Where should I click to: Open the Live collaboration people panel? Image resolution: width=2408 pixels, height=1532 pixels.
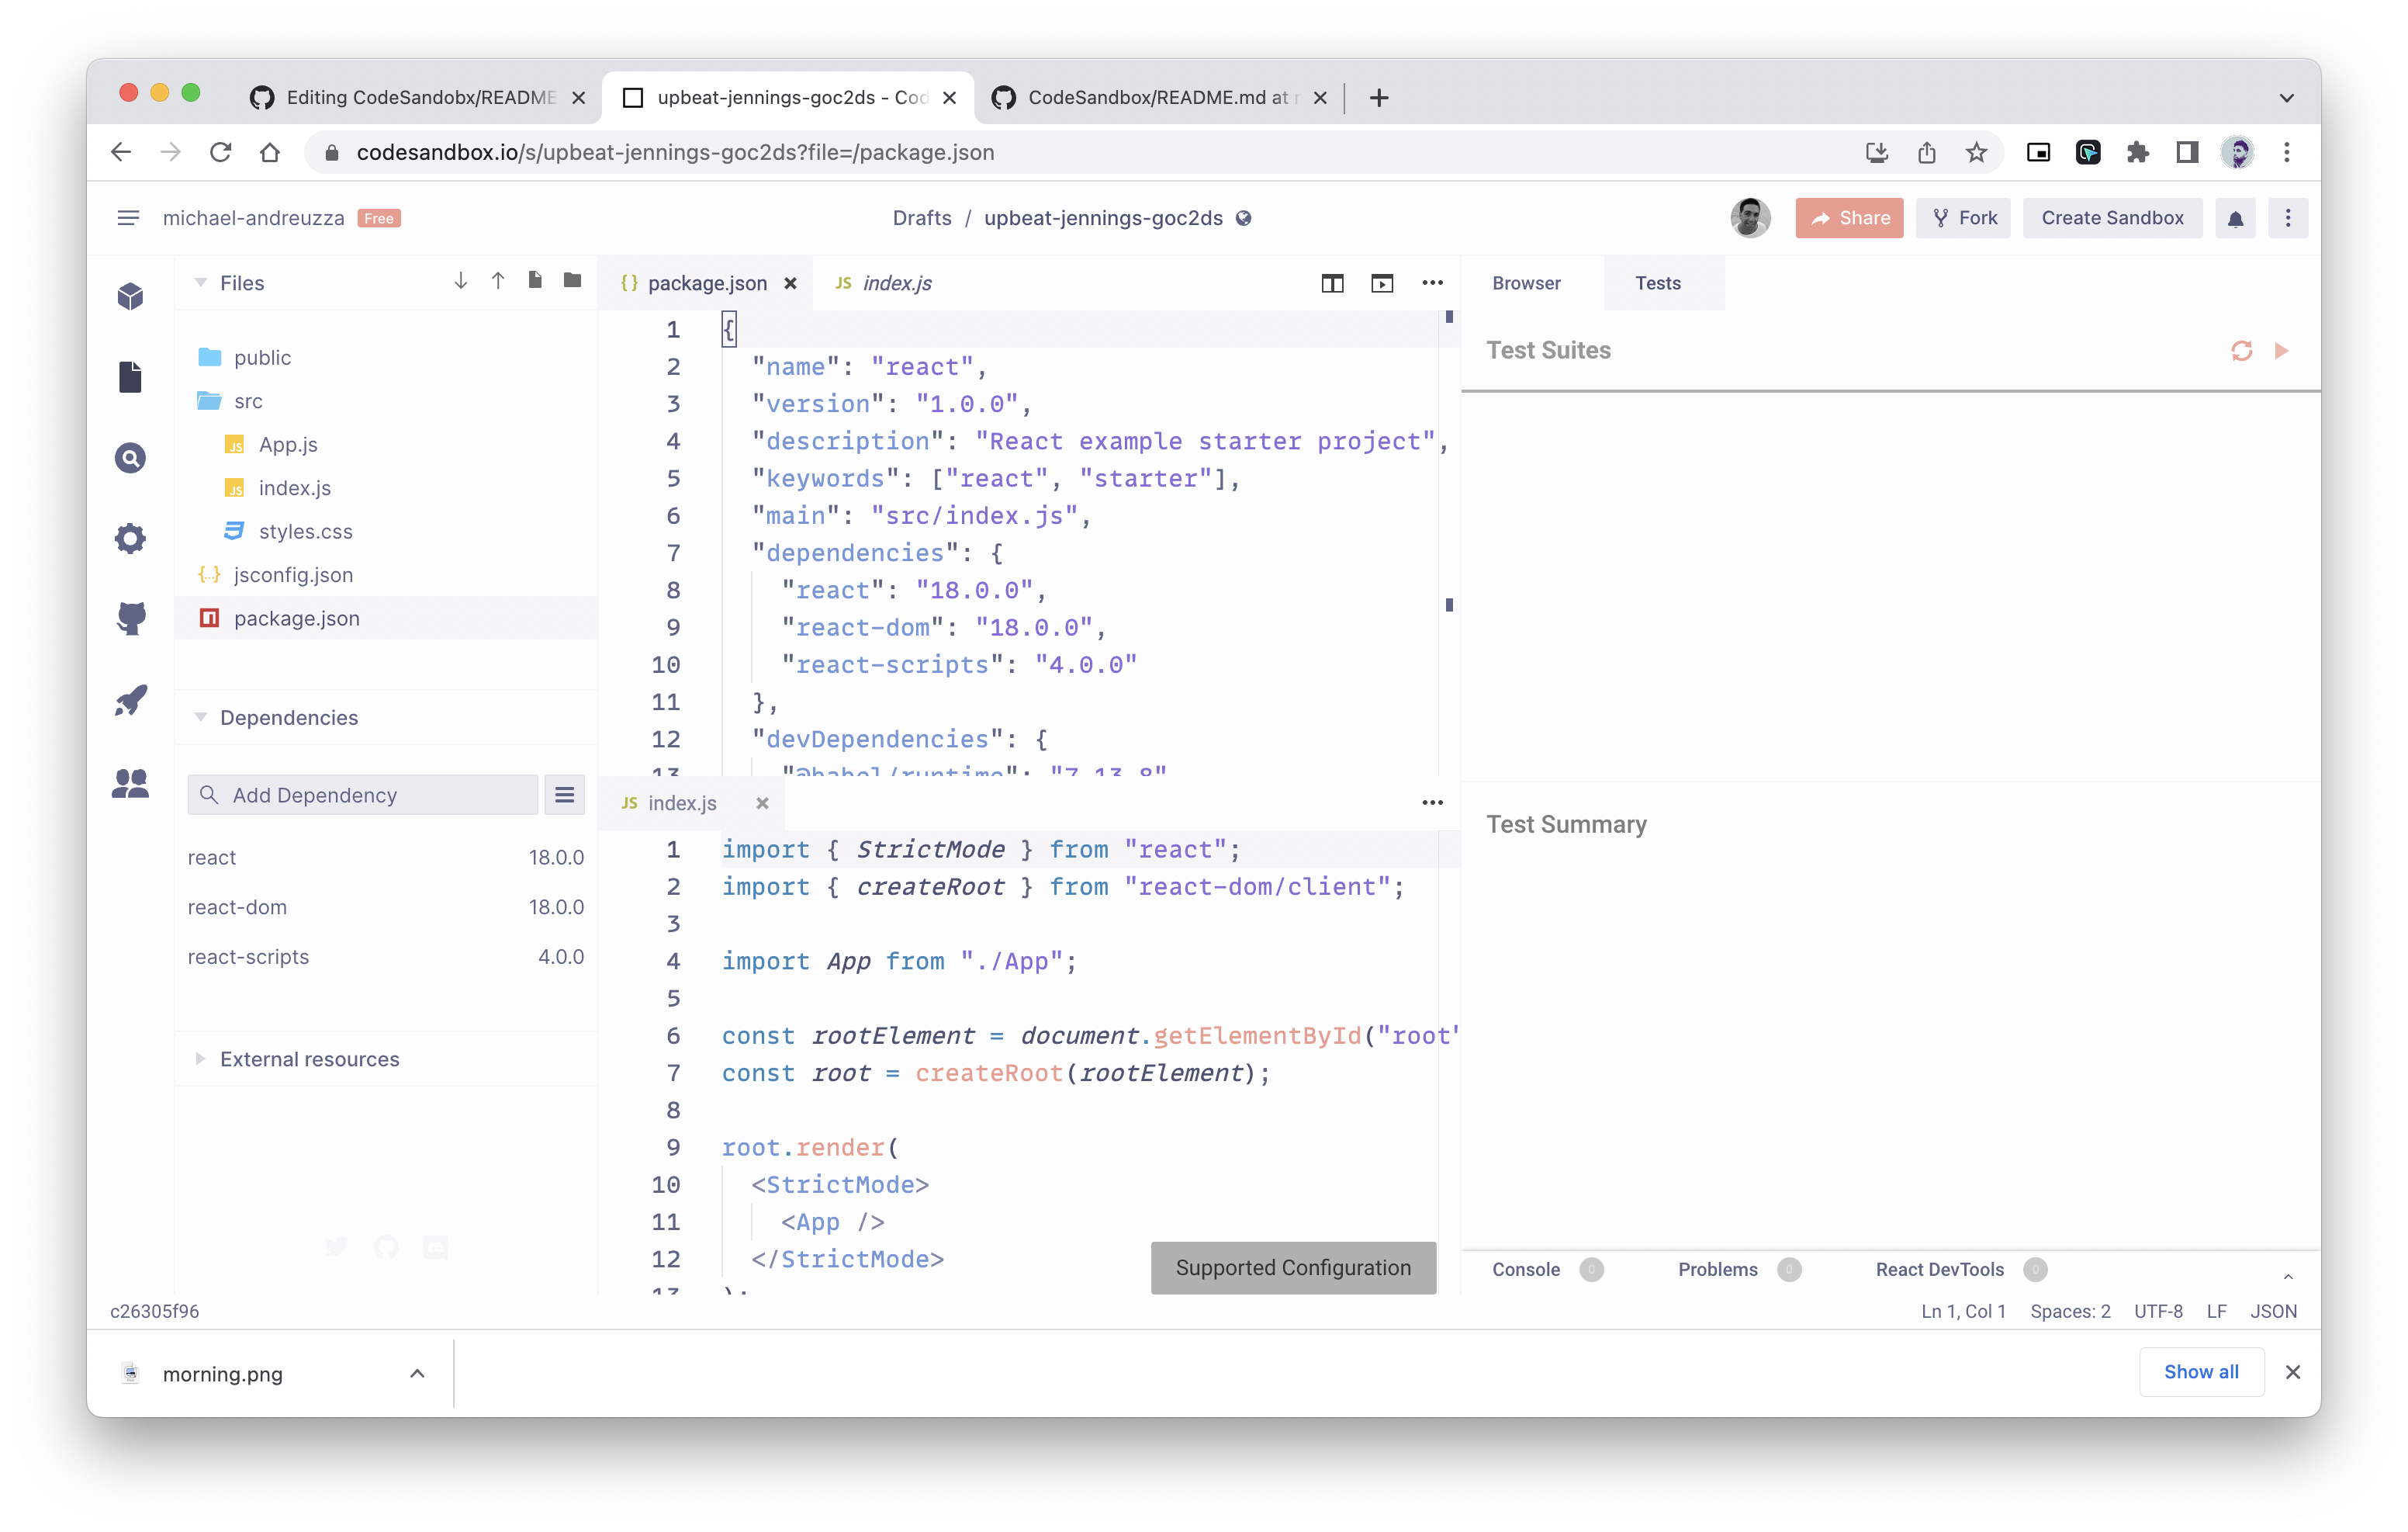pyautogui.click(x=130, y=782)
